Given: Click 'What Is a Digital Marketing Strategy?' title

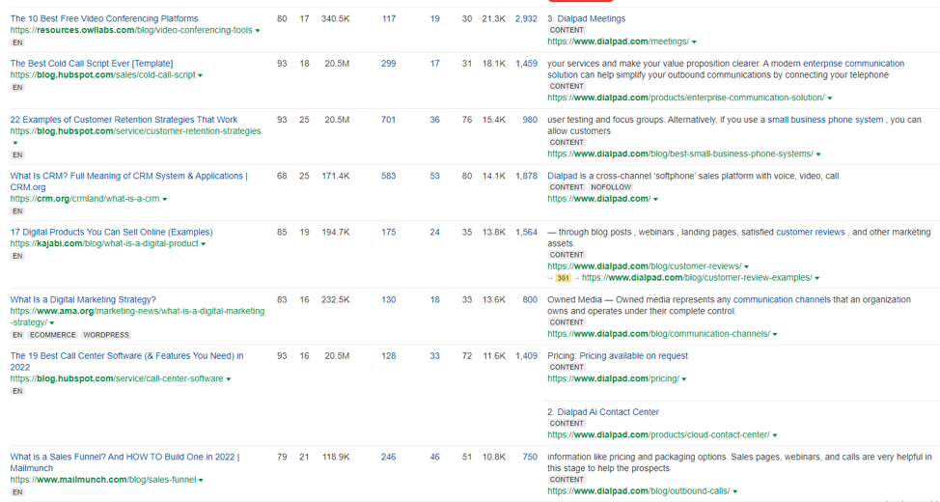Looking at the screenshot, I should (83, 300).
